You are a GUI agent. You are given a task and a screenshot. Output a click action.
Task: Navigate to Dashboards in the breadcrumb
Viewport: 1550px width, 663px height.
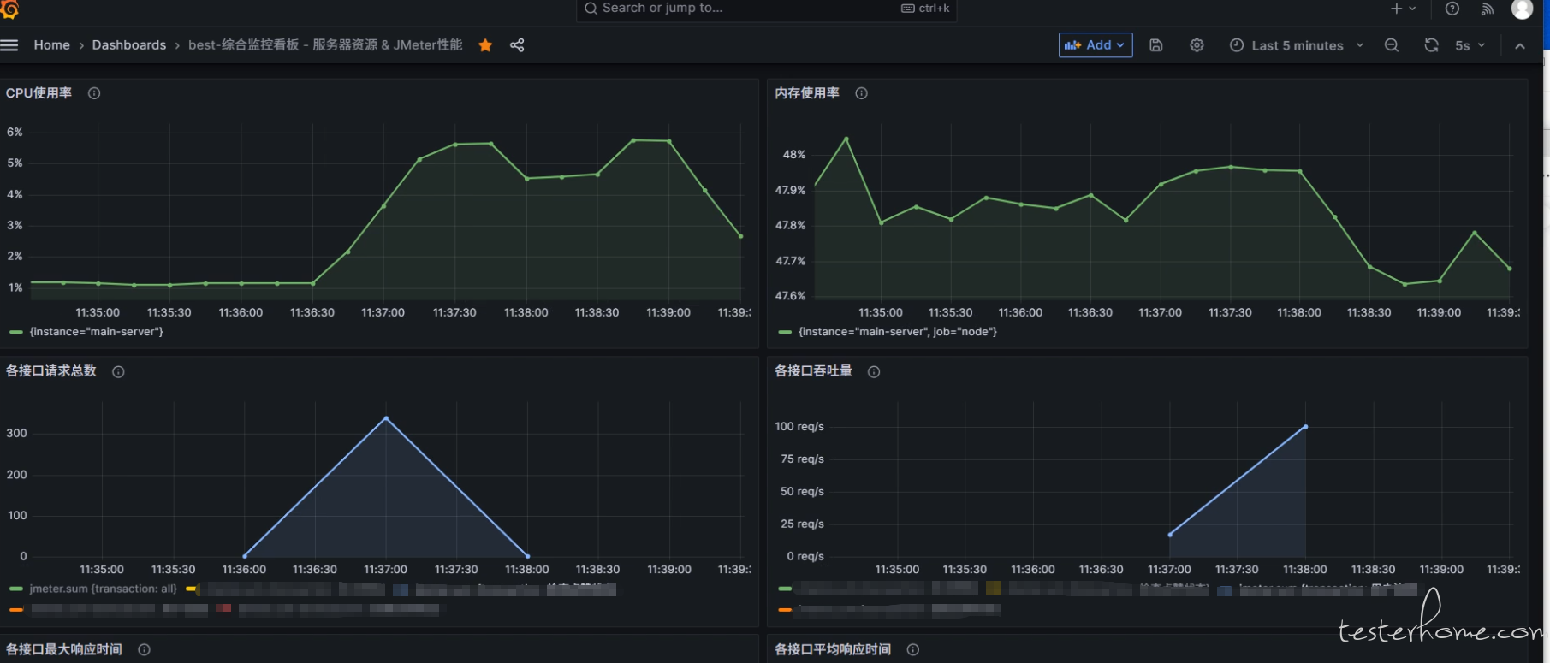[129, 45]
